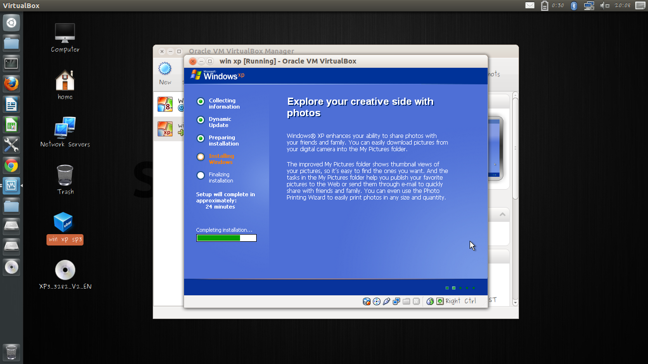Open the mail envelope indicator in top panel
The height and width of the screenshot is (364, 648).
(x=530, y=6)
